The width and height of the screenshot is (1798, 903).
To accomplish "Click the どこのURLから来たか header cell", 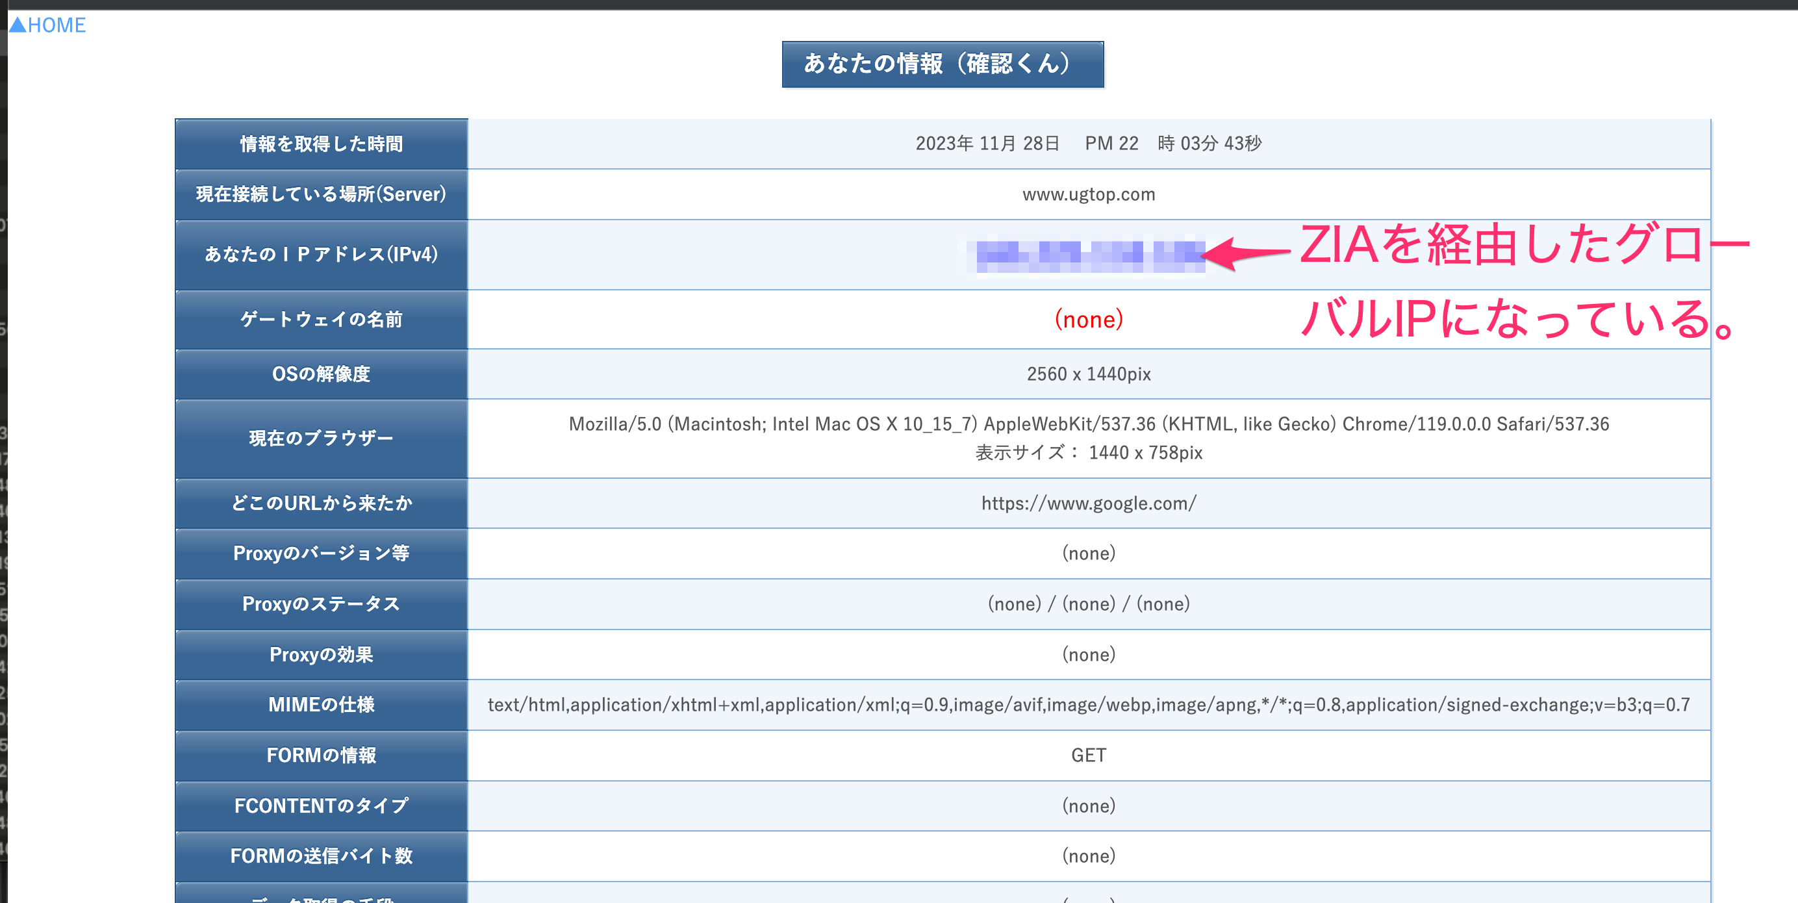I will (x=322, y=503).
